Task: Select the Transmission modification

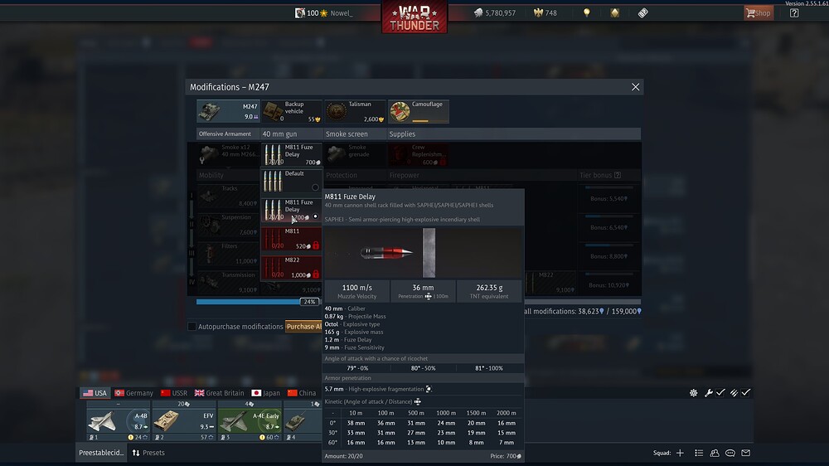Action: 228,283
